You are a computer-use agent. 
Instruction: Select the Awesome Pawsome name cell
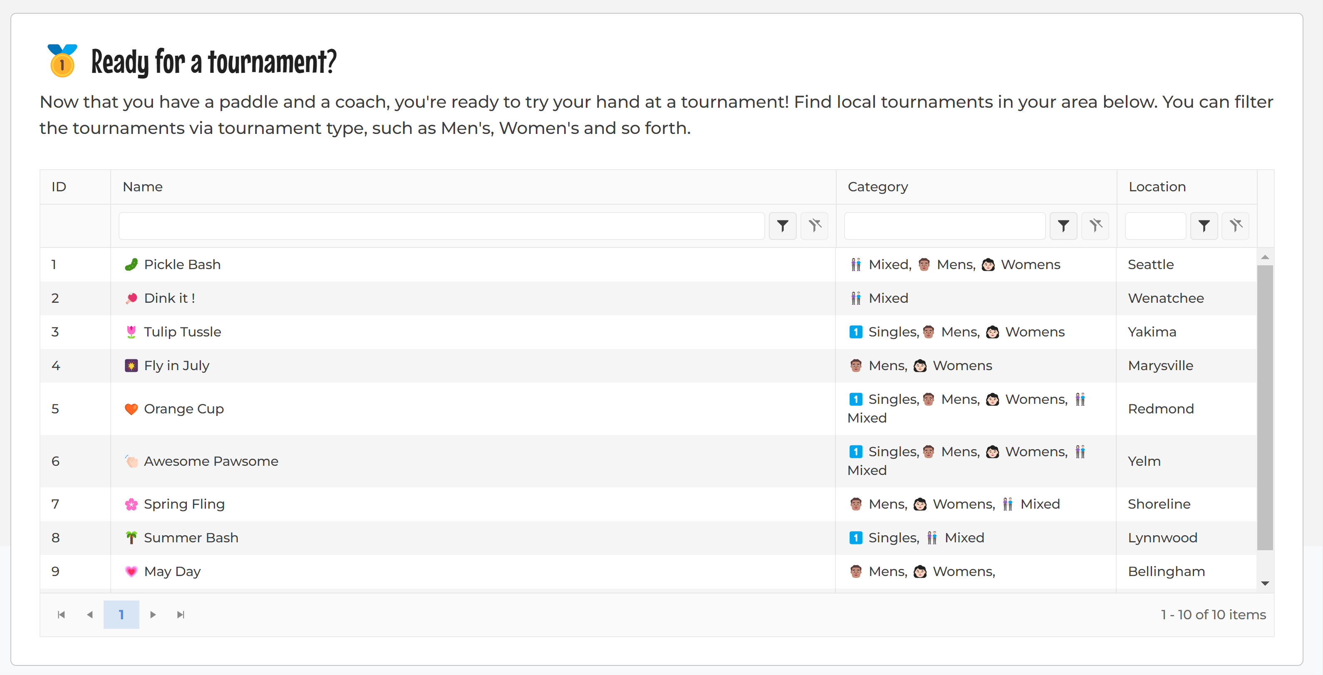(473, 461)
